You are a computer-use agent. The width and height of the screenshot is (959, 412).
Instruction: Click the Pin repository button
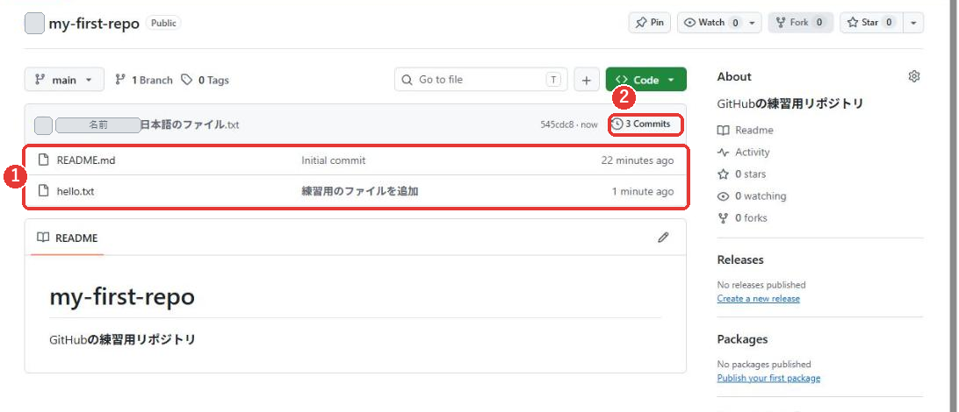pos(650,23)
